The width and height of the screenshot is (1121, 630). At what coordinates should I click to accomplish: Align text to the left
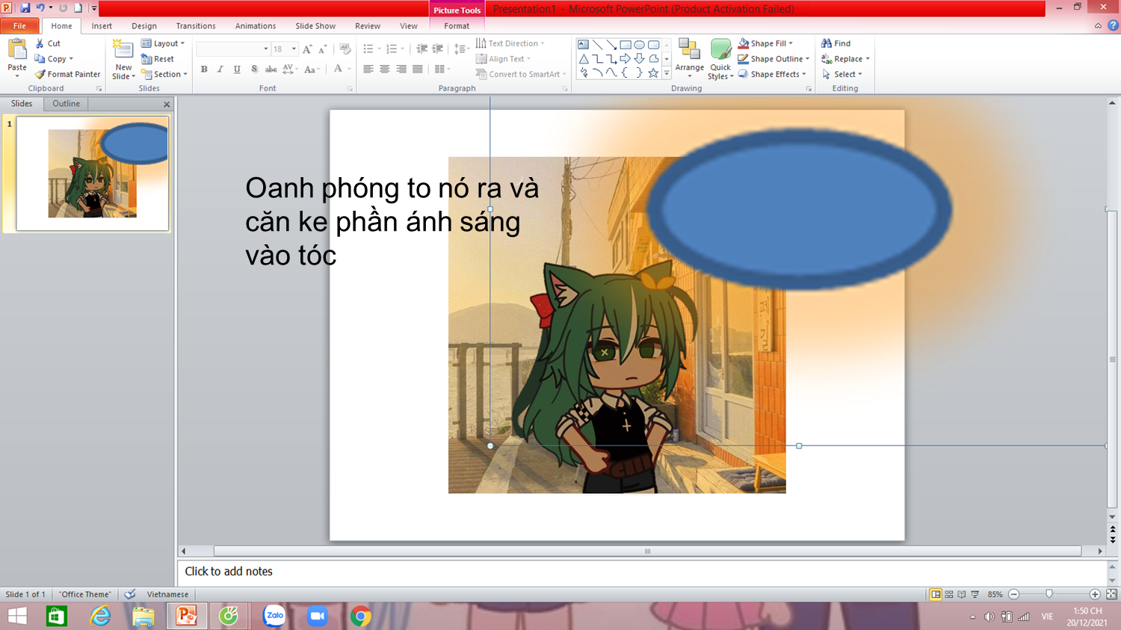click(368, 70)
